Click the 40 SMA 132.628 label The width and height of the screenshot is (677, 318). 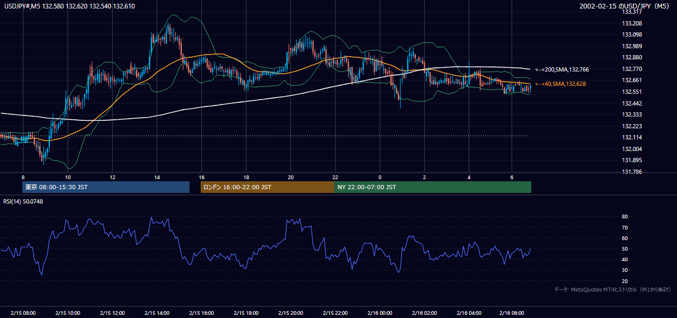[560, 84]
